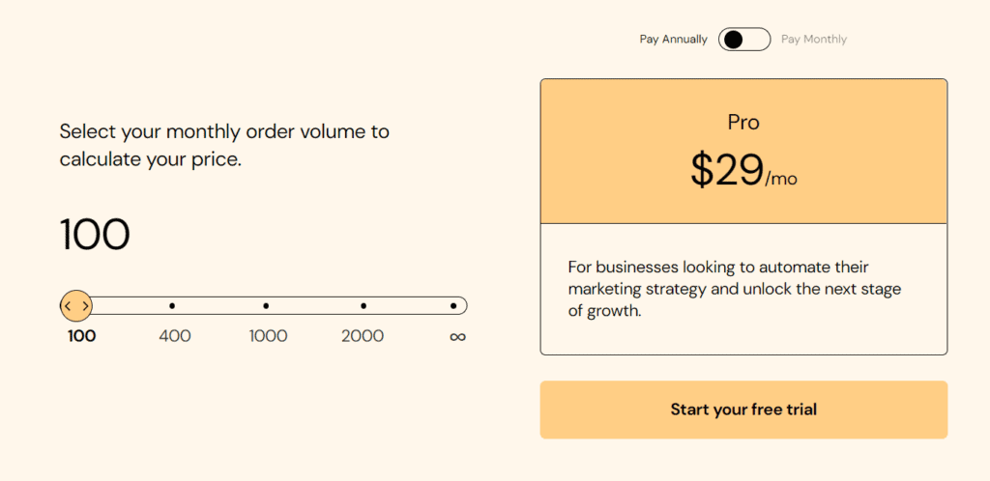Click the left chevron on the slider handle
Viewport: 990px width, 481px height.
click(68, 306)
